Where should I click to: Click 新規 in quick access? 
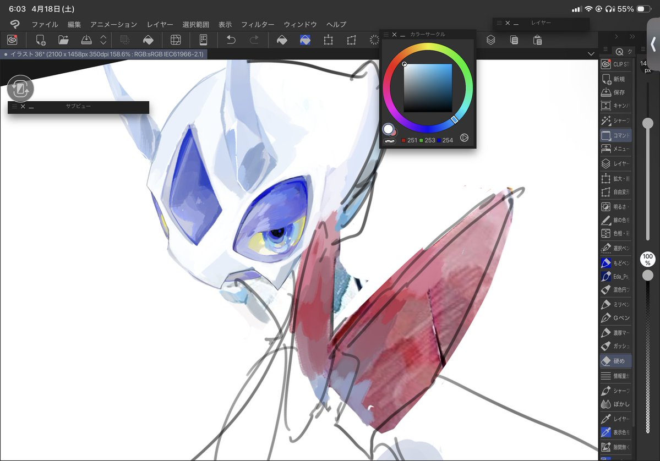coord(616,79)
